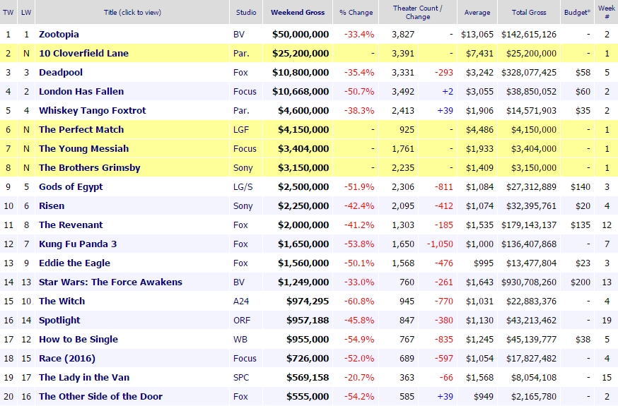Sort by % Change column header
618x406 pixels.
coord(356,12)
